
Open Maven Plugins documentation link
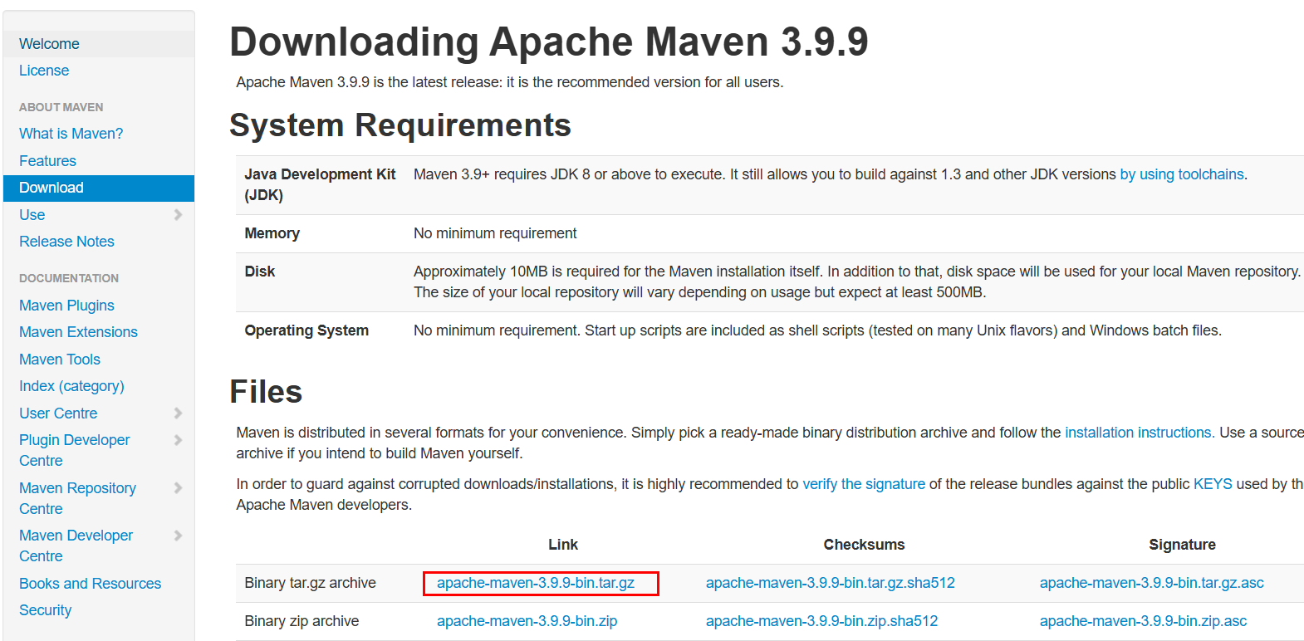click(x=66, y=306)
